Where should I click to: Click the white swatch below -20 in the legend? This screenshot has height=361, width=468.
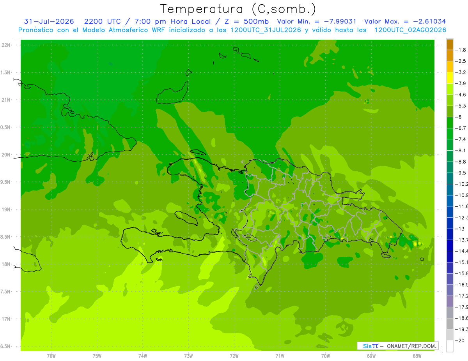450,346
